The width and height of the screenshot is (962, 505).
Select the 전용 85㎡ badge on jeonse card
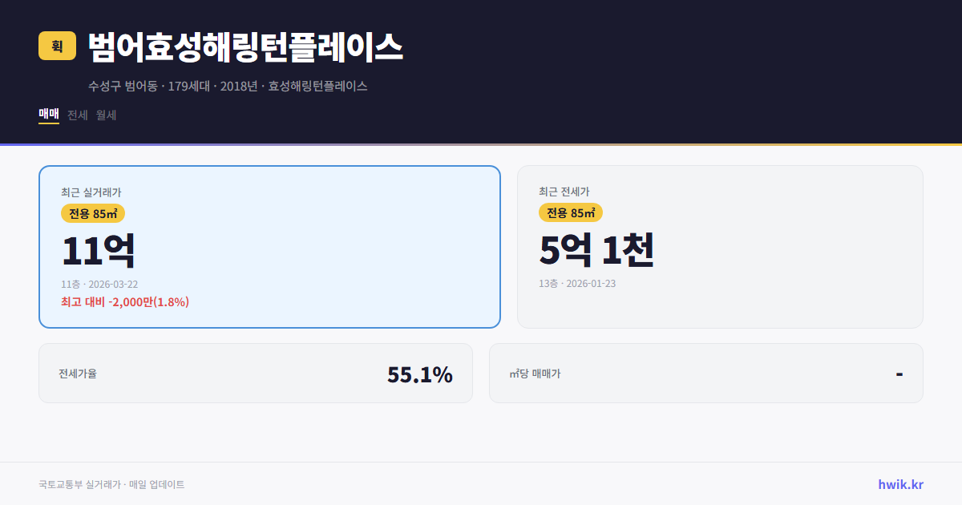point(570,213)
